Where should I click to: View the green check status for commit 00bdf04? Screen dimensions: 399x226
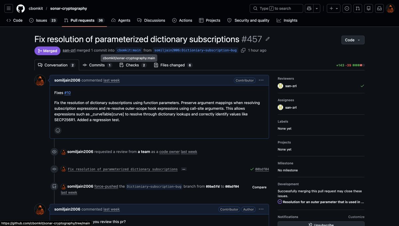(x=252, y=169)
